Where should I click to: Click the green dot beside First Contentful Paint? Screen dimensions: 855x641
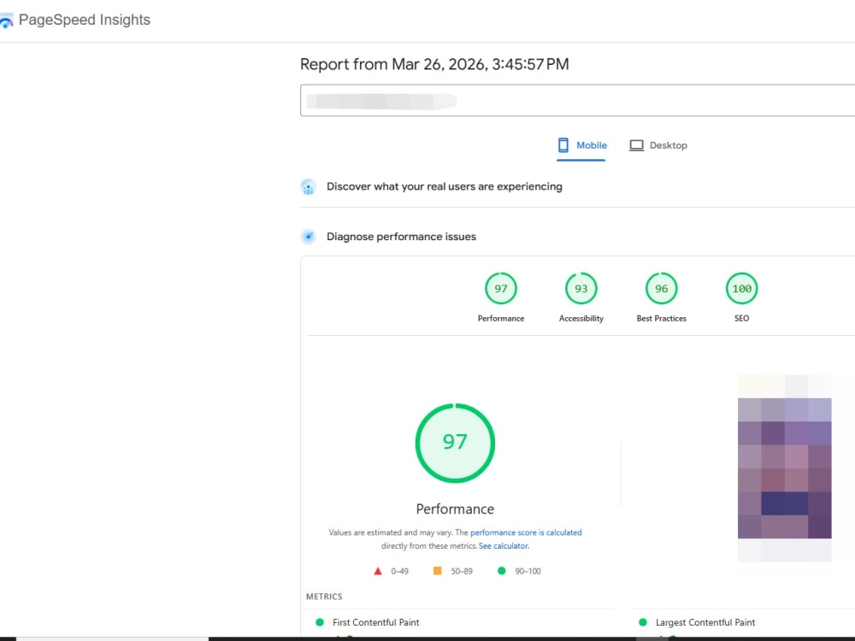(320, 622)
